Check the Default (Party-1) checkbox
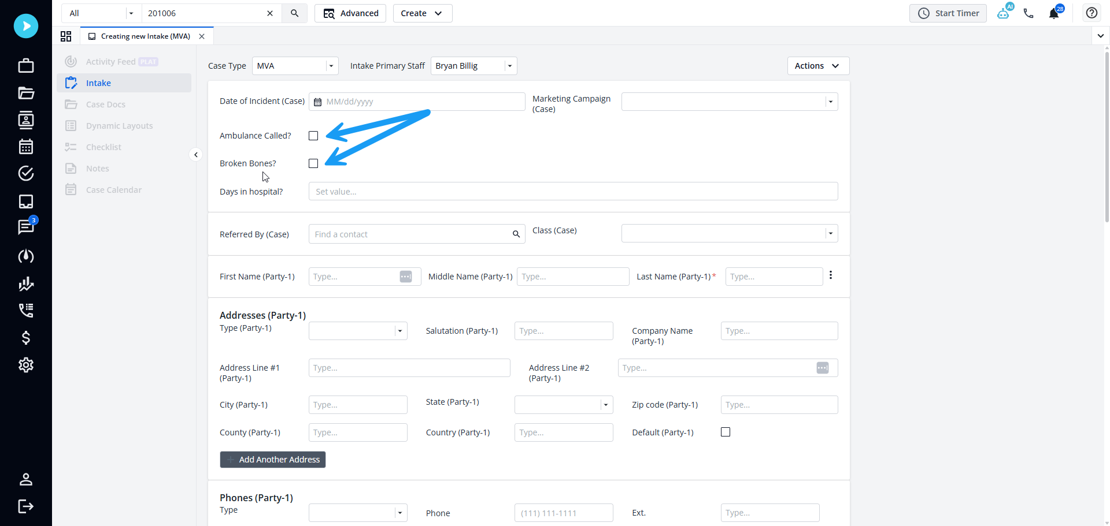The height and width of the screenshot is (526, 1110). point(726,432)
